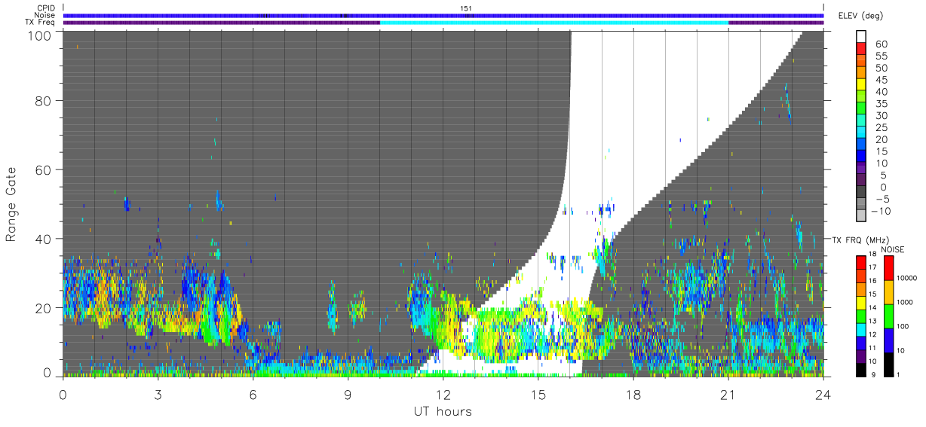
Task: Click the 60 tick on Range Gate axis
Action: coord(44,169)
